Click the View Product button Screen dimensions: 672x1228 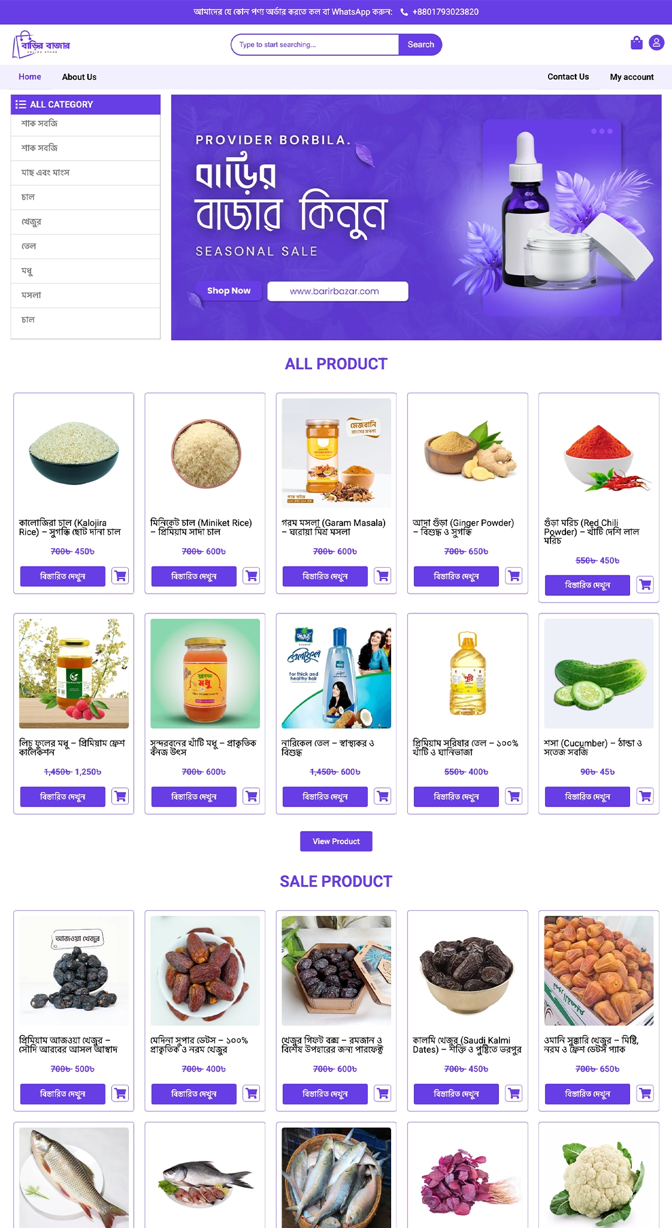336,841
